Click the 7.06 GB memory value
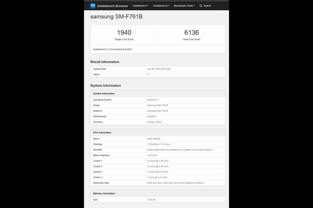 point(151,200)
